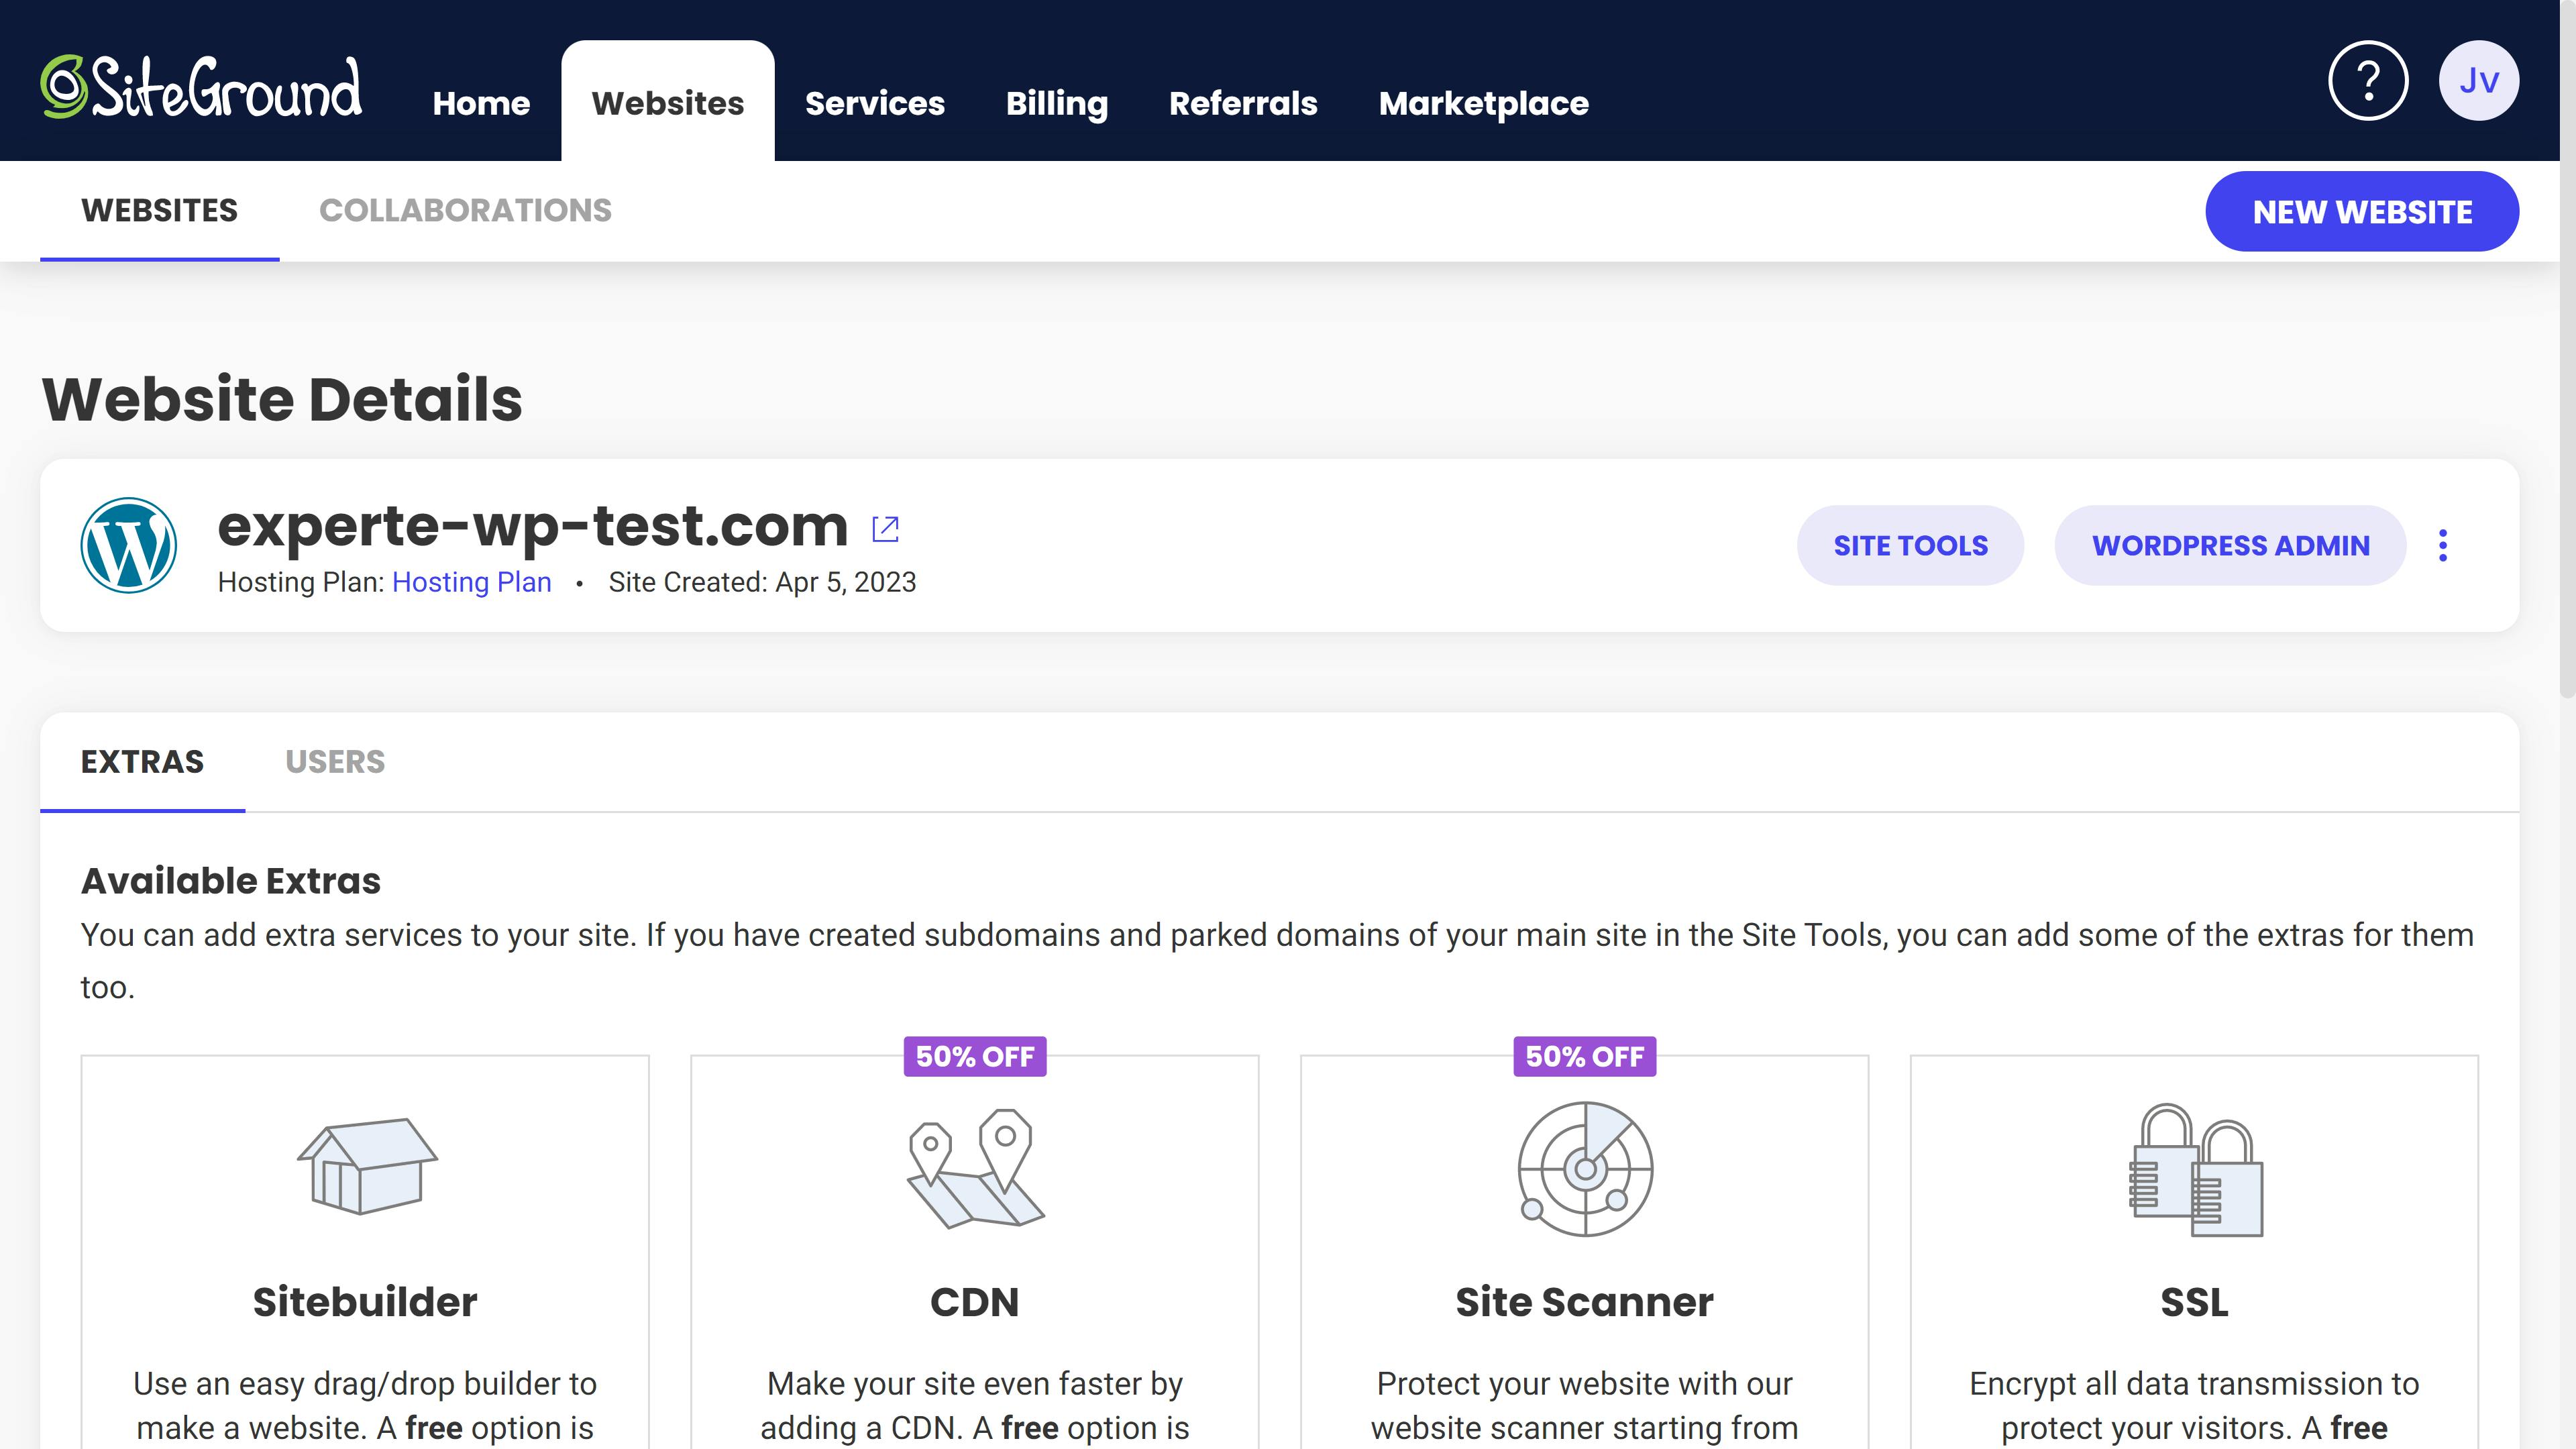The width and height of the screenshot is (2576, 1449).
Task: Open the help question mark icon
Action: (2367, 81)
